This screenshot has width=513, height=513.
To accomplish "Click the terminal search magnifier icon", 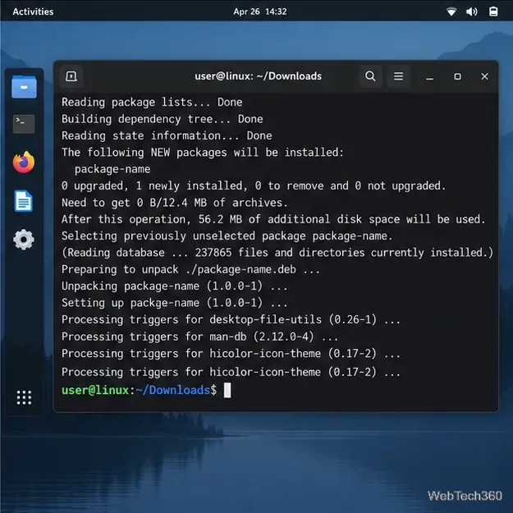I will [370, 76].
